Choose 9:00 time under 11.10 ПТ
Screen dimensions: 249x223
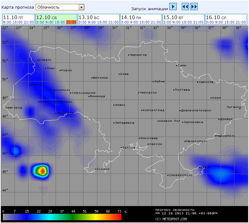pyautogui.click(x=7, y=22)
